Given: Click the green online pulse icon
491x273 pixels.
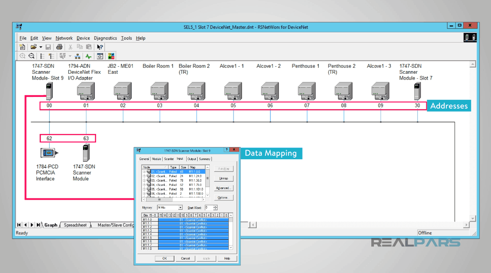Looking at the screenshot, I should coord(89,56).
